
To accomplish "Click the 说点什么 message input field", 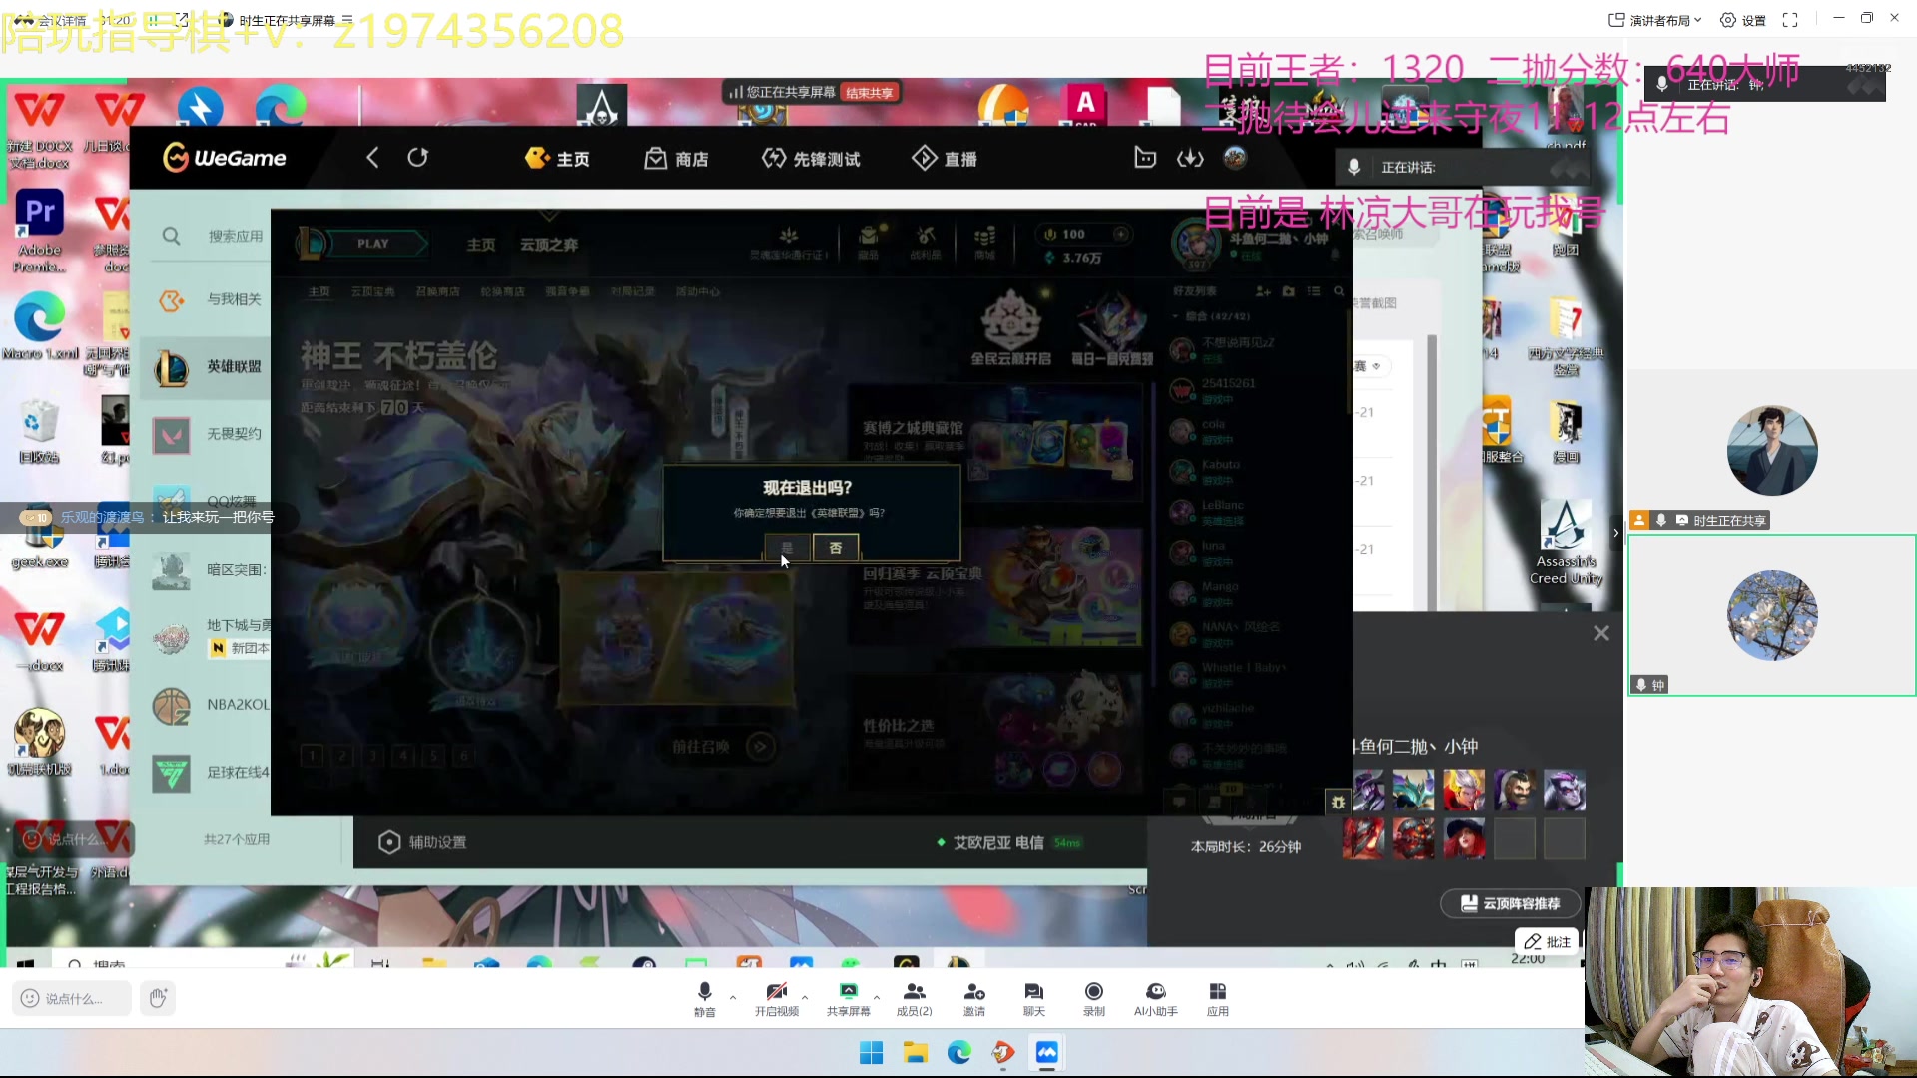I will click(x=72, y=998).
